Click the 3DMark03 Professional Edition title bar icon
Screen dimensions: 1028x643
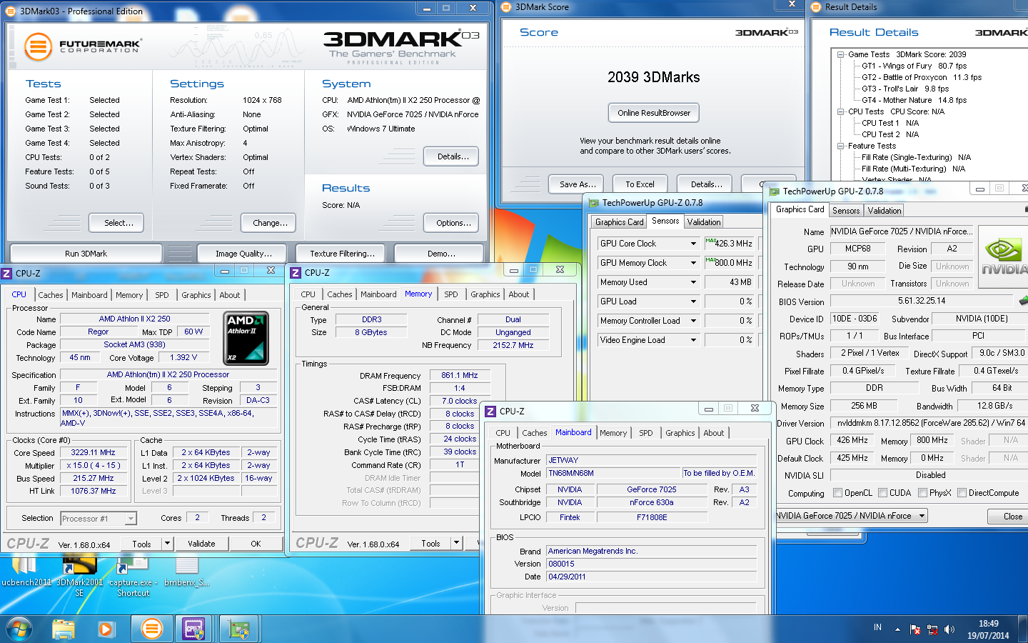tap(11, 11)
